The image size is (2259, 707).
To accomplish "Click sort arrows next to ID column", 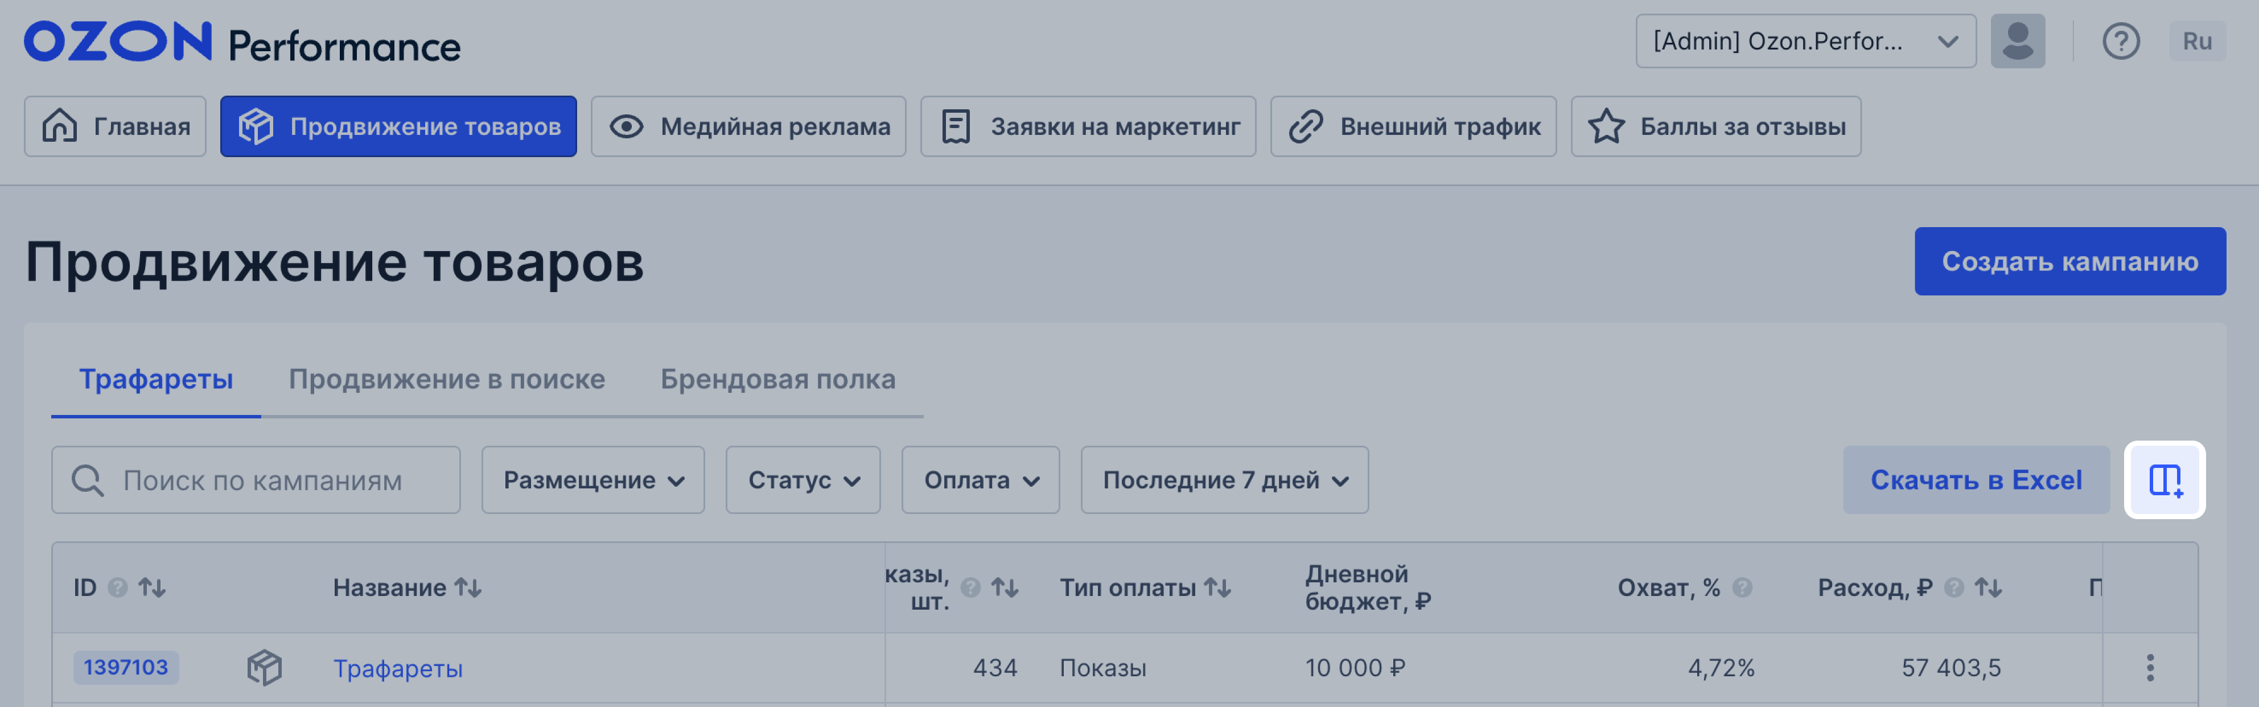I will pyautogui.click(x=152, y=587).
